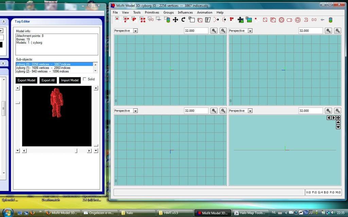Open the View menu
Image resolution: width=348 pixels, height=217 pixels.
(125, 13)
